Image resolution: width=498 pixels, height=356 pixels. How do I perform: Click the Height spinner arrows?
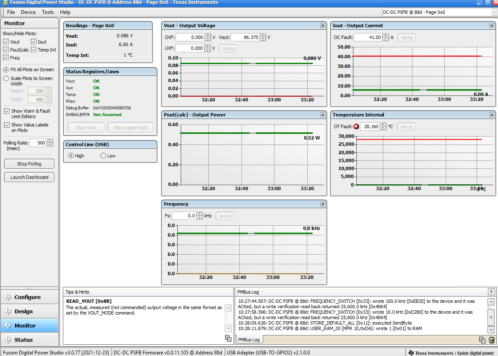click(48, 91)
